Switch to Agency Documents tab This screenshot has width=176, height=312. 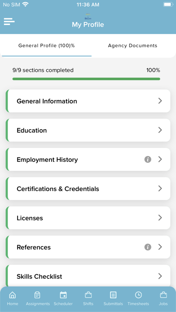tap(132, 46)
